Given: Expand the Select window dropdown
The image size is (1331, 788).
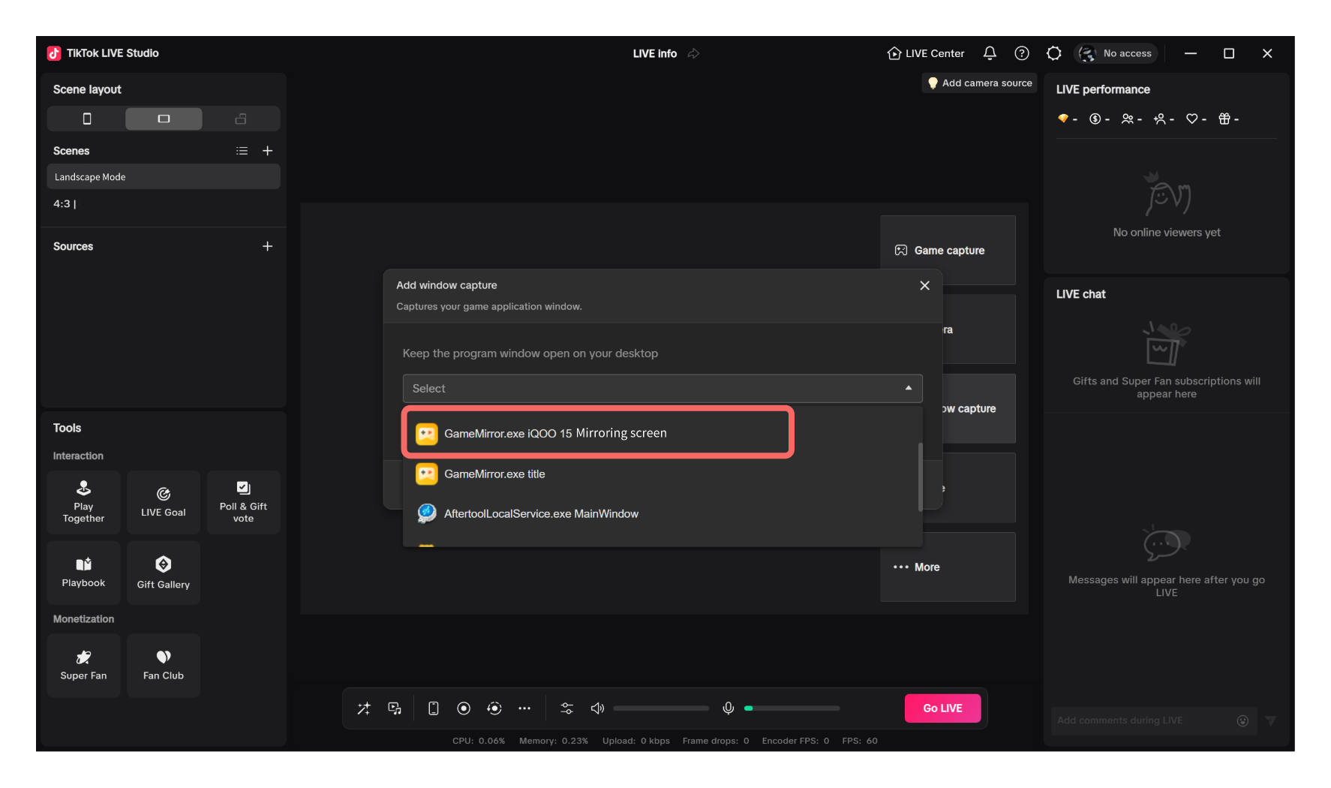Looking at the screenshot, I should (x=662, y=389).
